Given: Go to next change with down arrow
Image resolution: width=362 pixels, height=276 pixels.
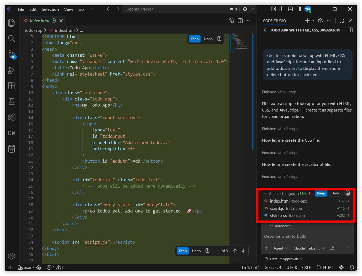Looking at the screenshot, I should pyautogui.click(x=243, y=251).
